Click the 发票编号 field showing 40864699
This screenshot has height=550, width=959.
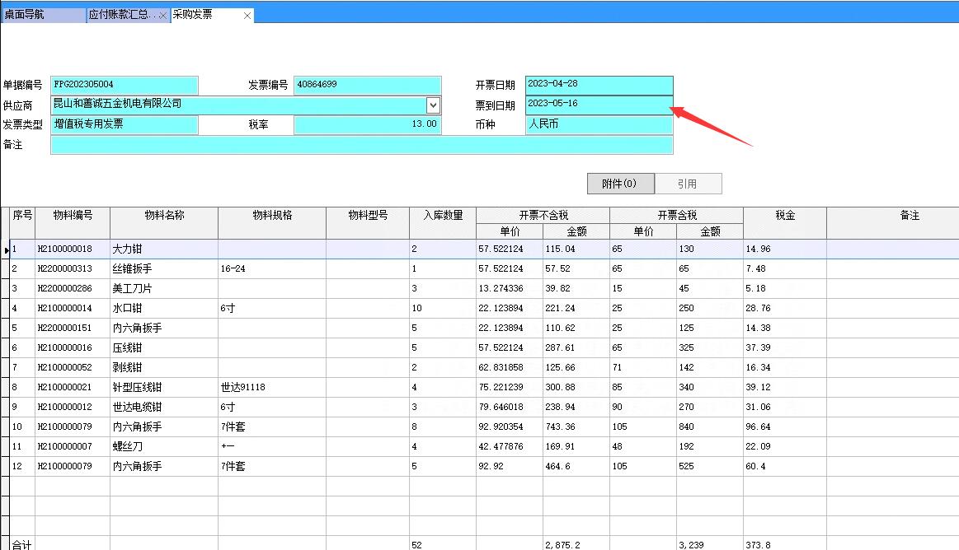(x=367, y=85)
